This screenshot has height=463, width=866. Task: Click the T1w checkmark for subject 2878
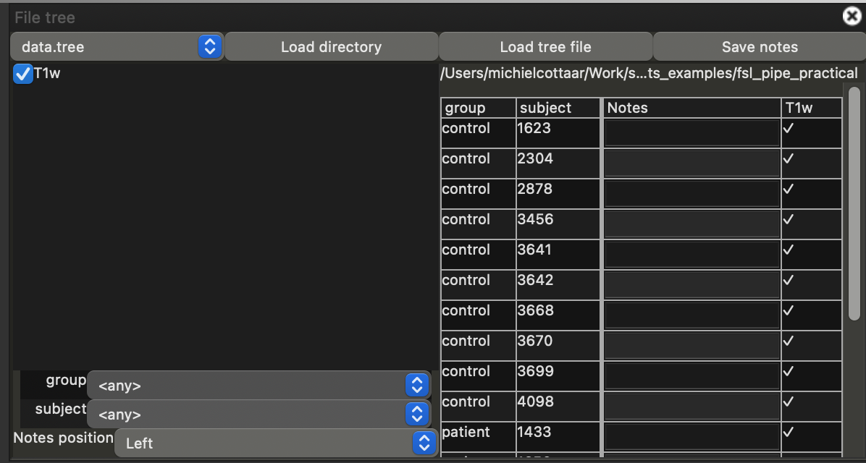click(789, 189)
